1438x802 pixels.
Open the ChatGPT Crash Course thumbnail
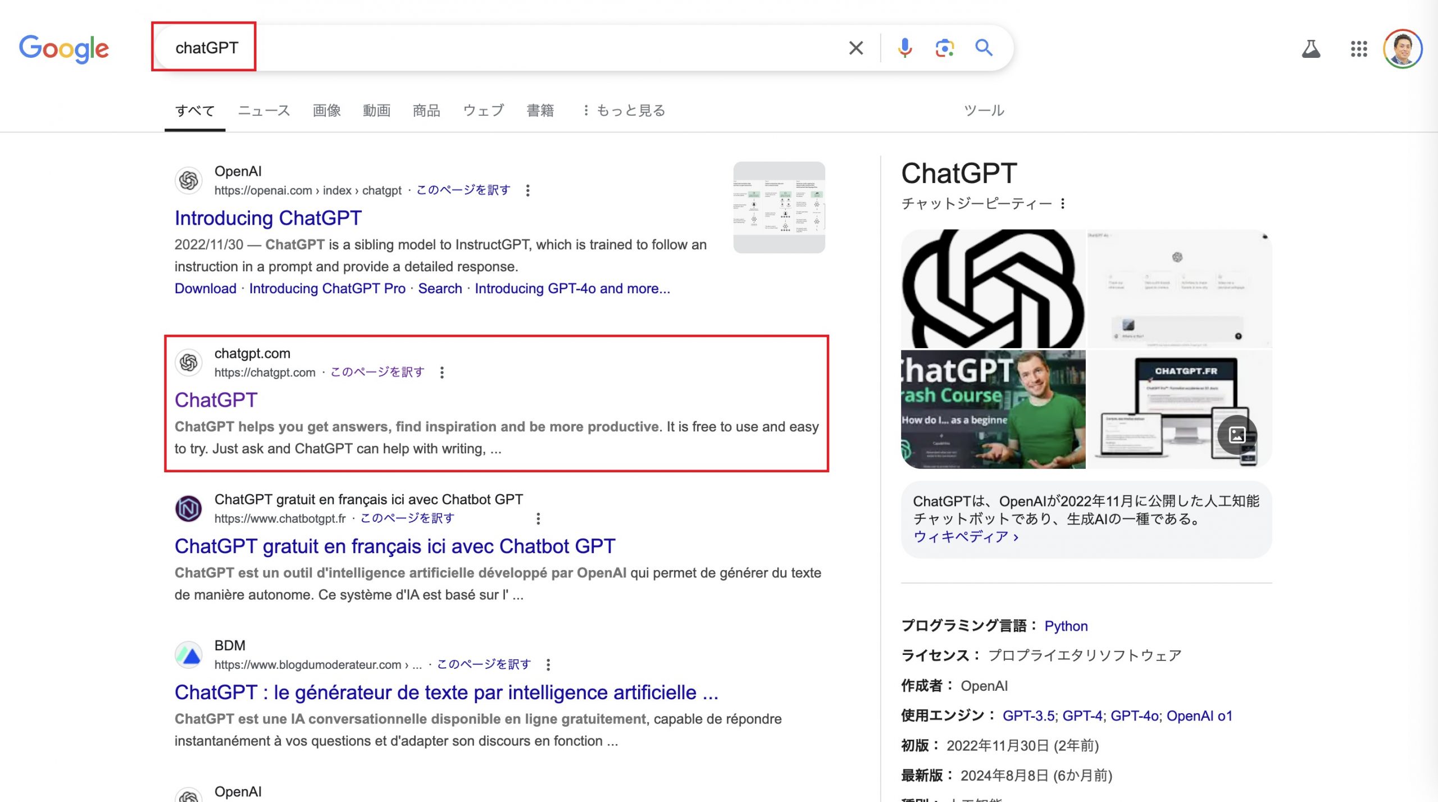click(993, 409)
